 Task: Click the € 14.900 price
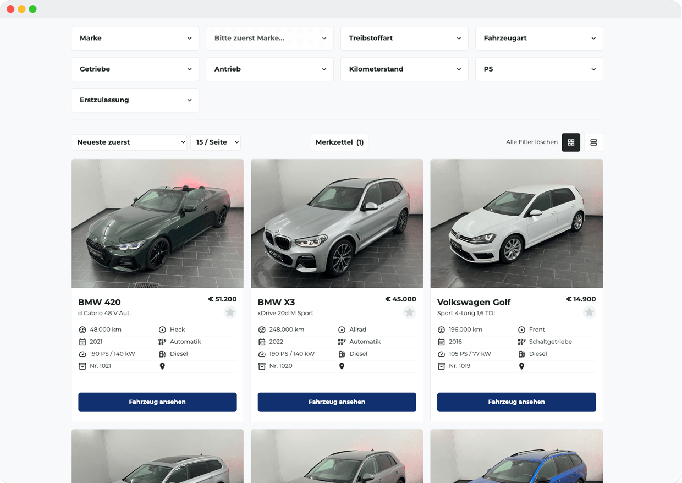(581, 299)
